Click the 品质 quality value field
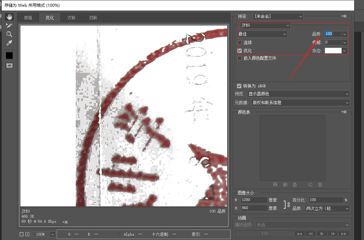The height and width of the screenshot is (240, 364). coord(333,34)
